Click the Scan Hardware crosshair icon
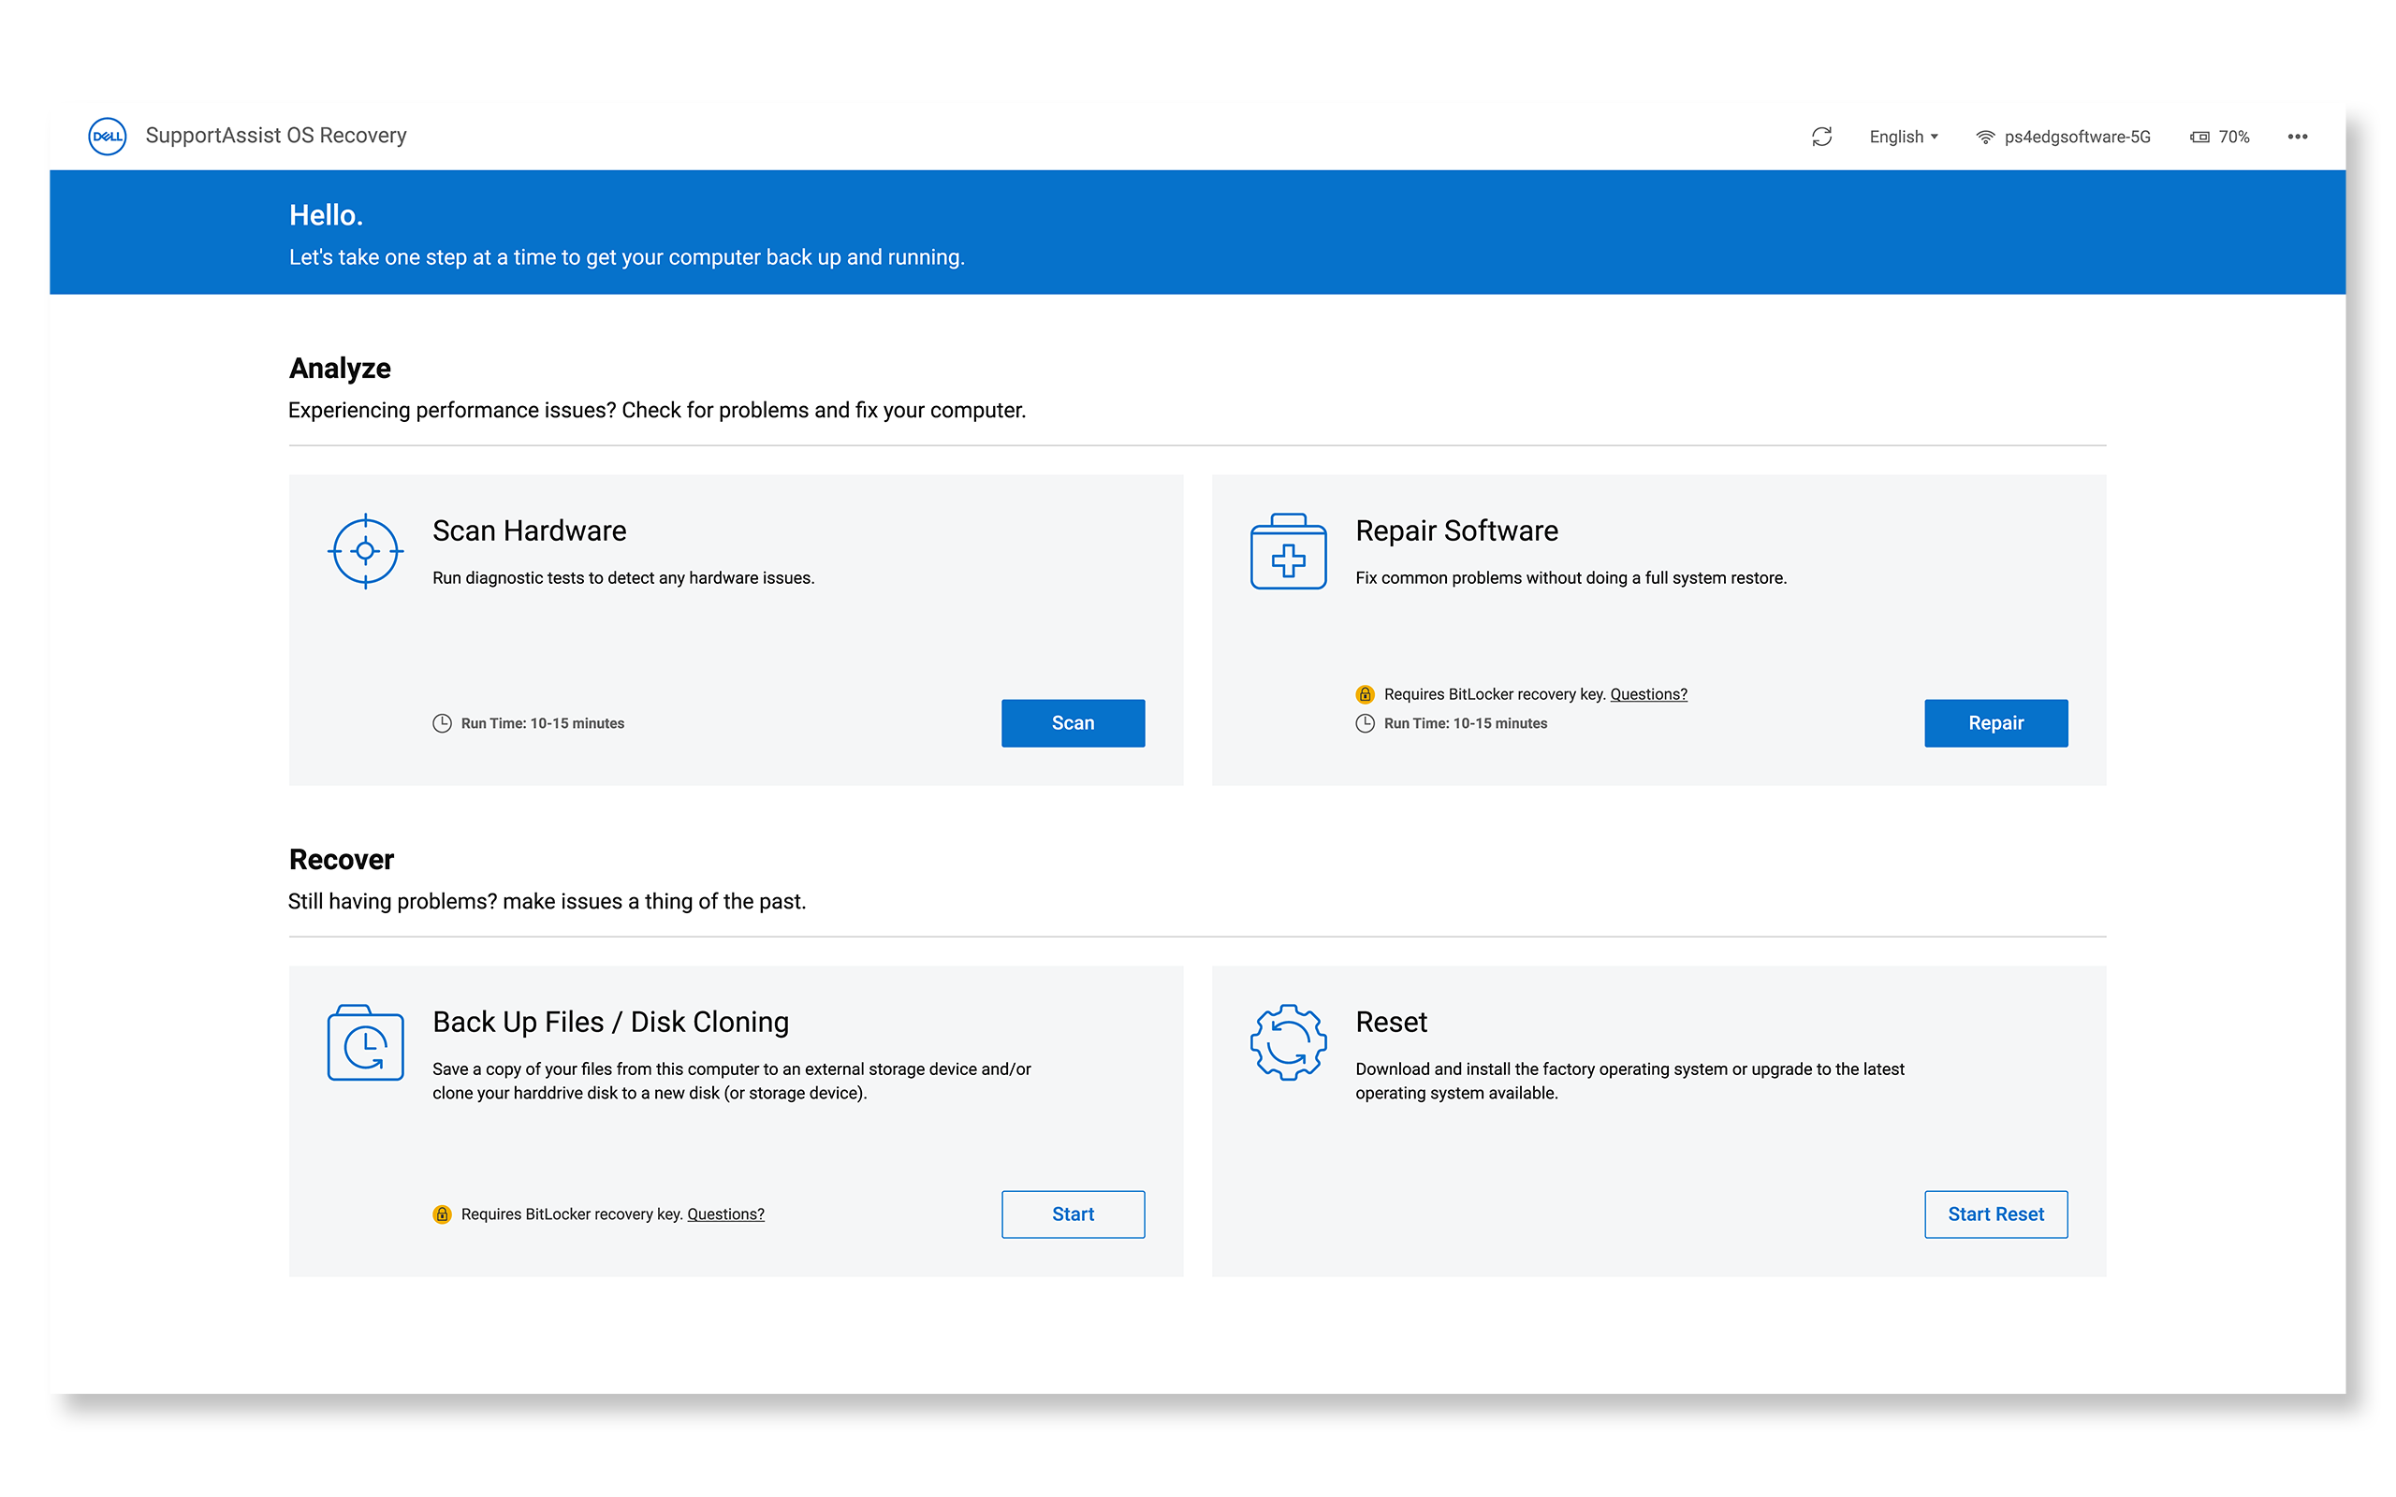Viewport: 2396px width, 1497px height. [365, 551]
